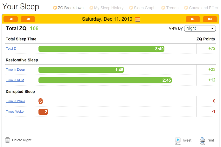The image size is (221, 147).
Task: Advance to the next night arrow
Action: pos(193,19)
